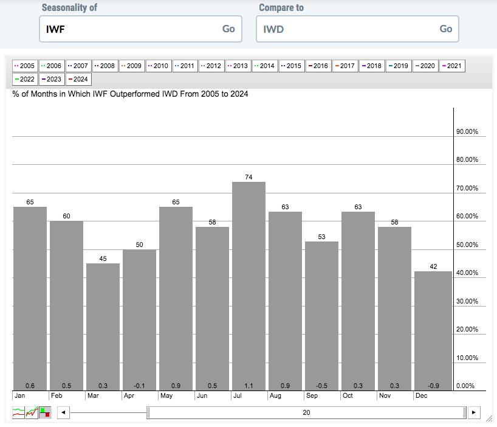Toggle the 2021 year series
This screenshot has width=497, height=427.
coord(451,66)
